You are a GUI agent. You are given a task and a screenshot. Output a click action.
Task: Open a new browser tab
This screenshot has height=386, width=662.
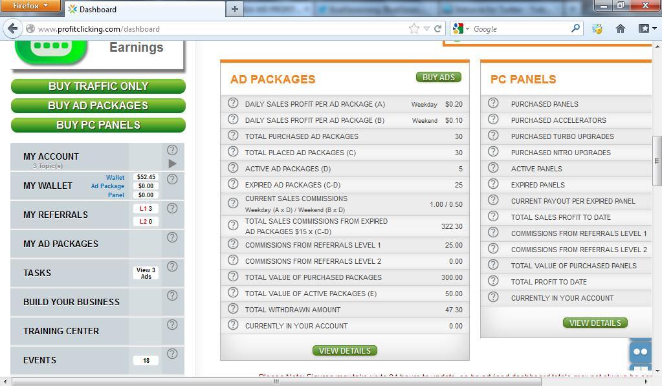click(x=235, y=9)
